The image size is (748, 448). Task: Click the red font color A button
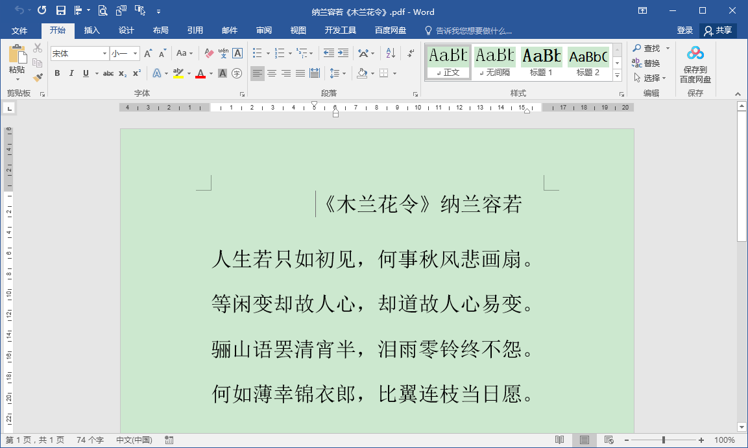pos(200,73)
